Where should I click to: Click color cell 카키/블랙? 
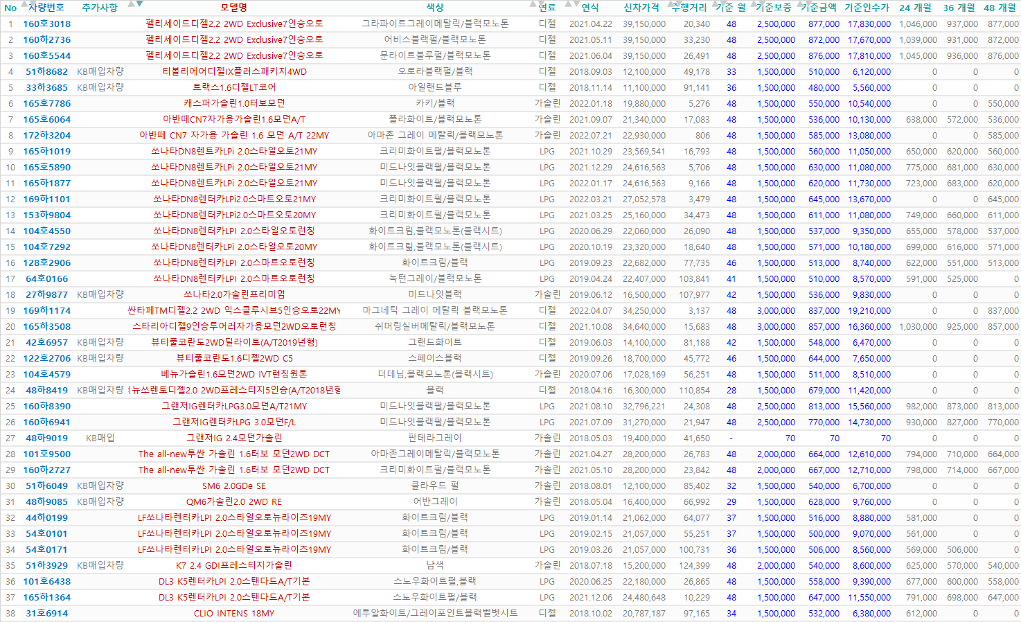pos(435,103)
